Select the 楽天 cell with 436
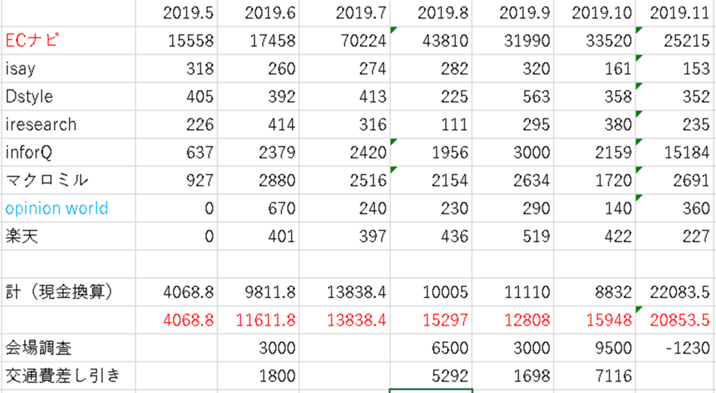716x393 pixels. tap(431, 237)
